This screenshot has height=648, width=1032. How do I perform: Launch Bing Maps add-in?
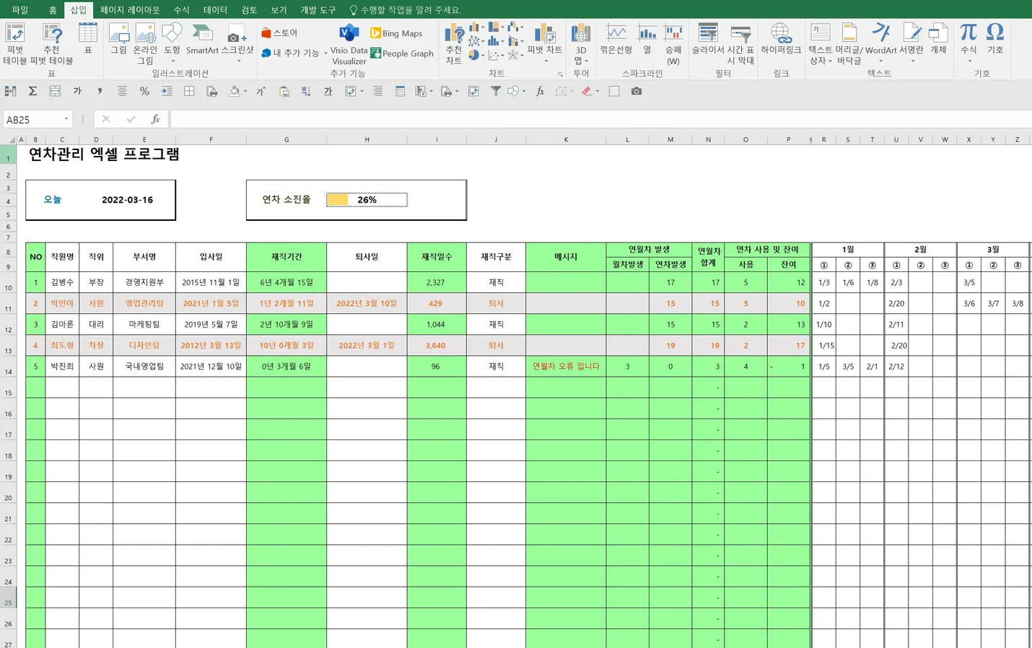pyautogui.click(x=396, y=33)
